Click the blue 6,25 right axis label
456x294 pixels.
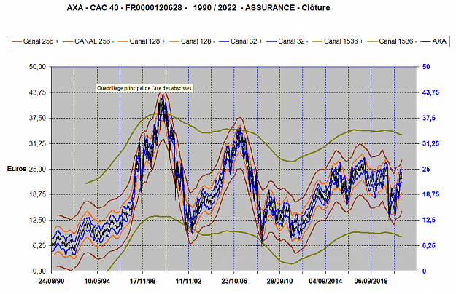429,245
